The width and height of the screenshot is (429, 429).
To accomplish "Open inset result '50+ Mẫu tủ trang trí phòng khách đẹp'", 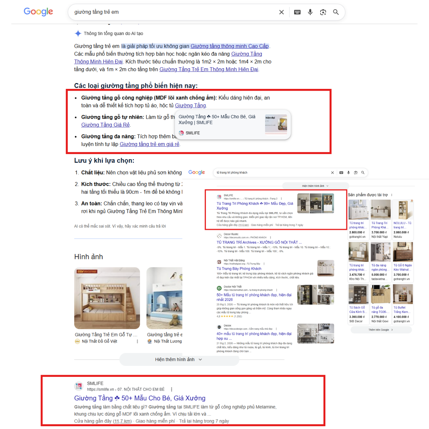I will click(254, 297).
